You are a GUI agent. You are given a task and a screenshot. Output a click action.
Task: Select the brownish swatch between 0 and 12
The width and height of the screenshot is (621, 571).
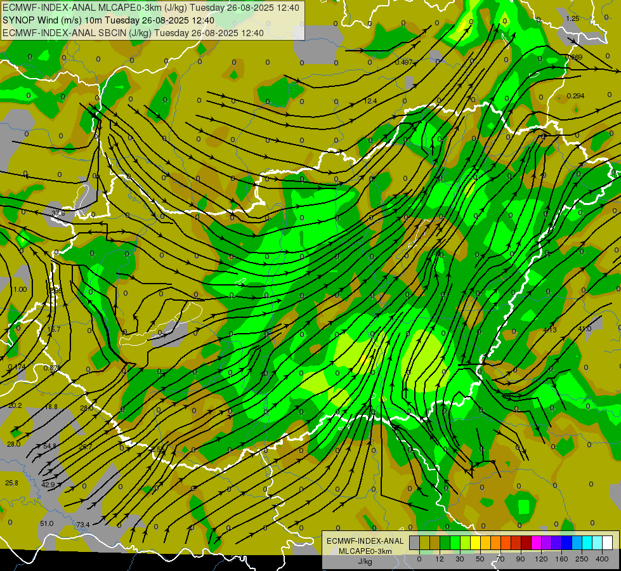point(435,542)
